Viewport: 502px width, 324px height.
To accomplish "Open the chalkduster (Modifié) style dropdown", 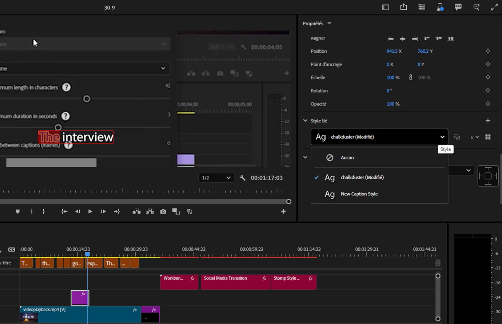I will [379, 137].
